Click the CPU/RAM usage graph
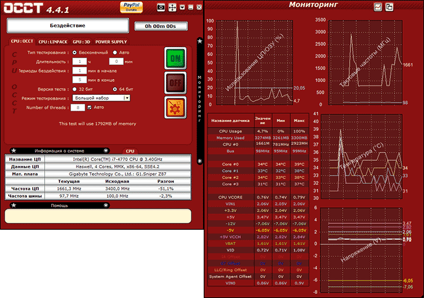Viewport: 424px width, 298px height. point(254,62)
